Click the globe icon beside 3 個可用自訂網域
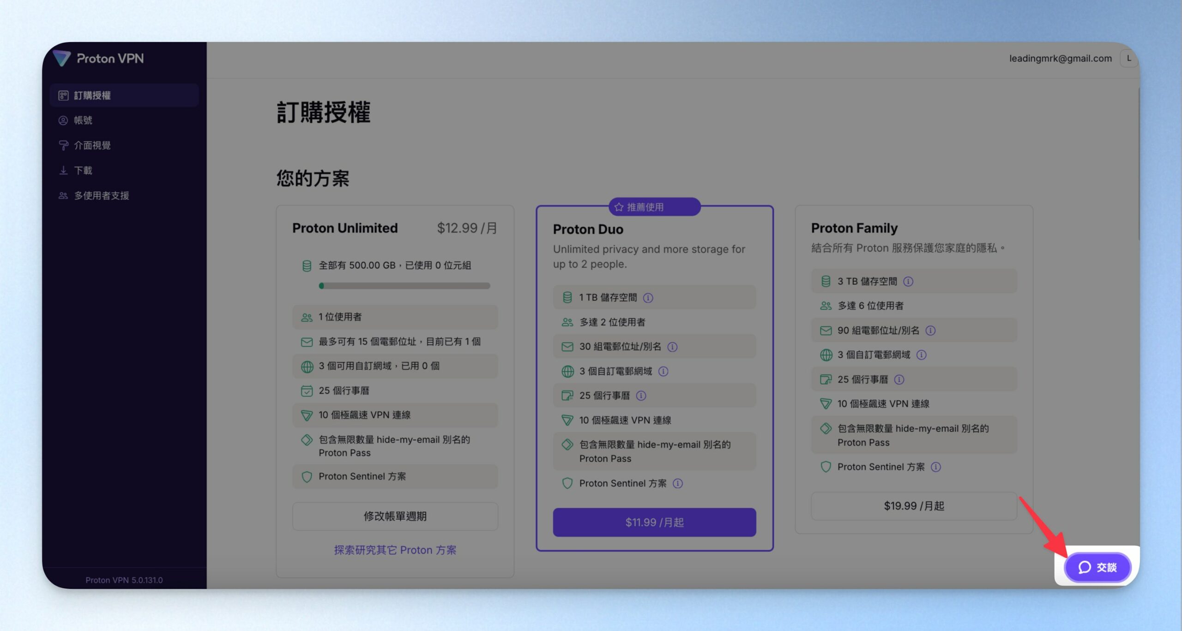Screen dimensions: 1182x631 pyautogui.click(x=307, y=367)
